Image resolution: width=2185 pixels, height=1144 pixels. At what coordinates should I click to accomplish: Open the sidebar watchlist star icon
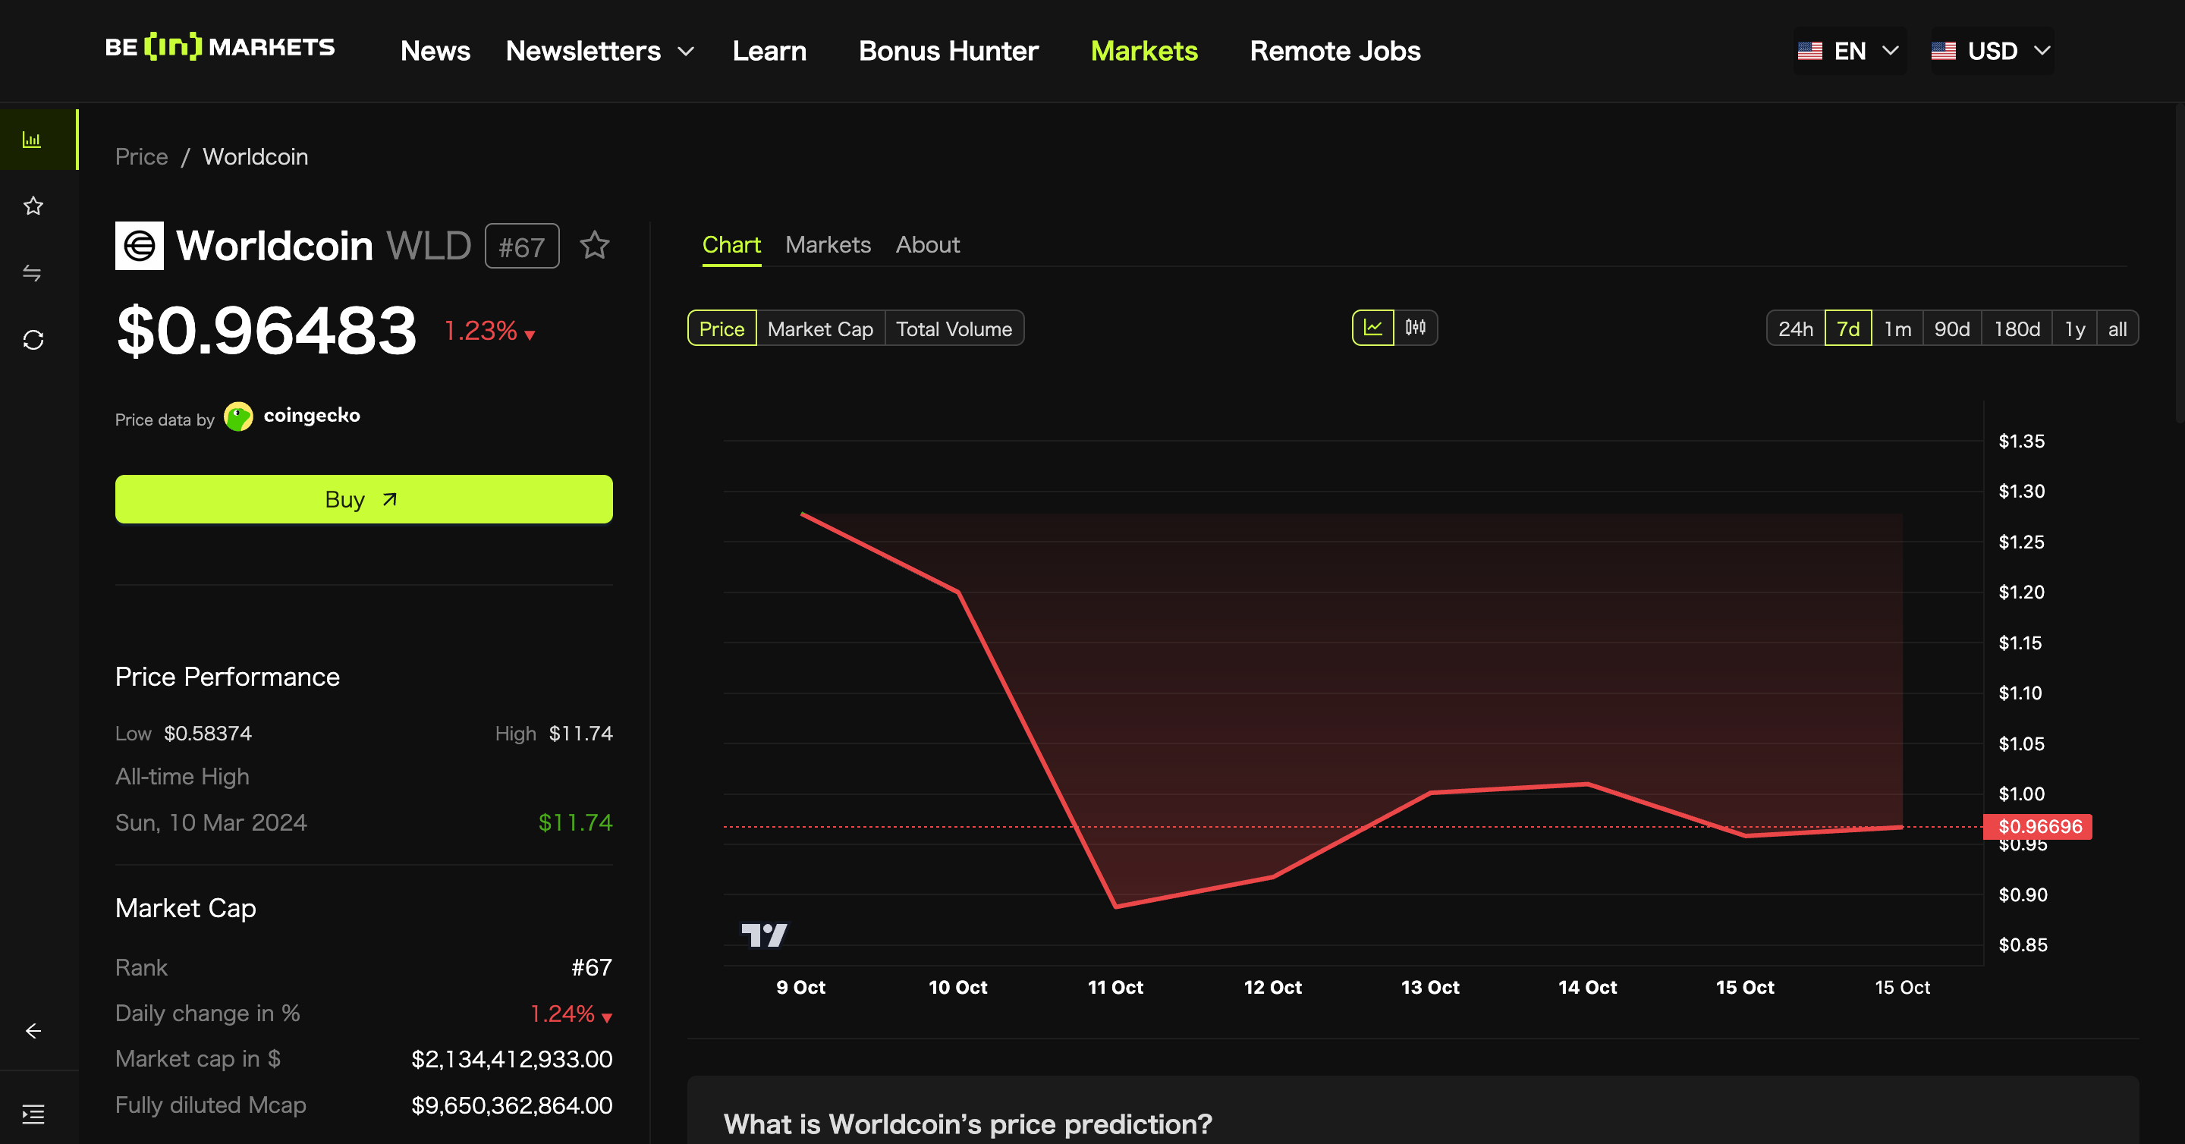click(33, 206)
